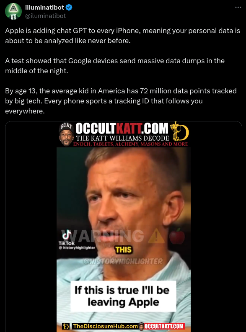Click the golden D logo in banner
Image resolution: width=246 pixels, height=332 pixels.
[x=180, y=132]
